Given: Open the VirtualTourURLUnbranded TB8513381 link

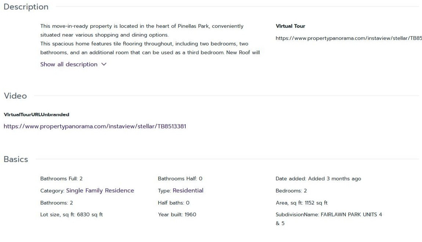Looking at the screenshot, I should coord(95,126).
